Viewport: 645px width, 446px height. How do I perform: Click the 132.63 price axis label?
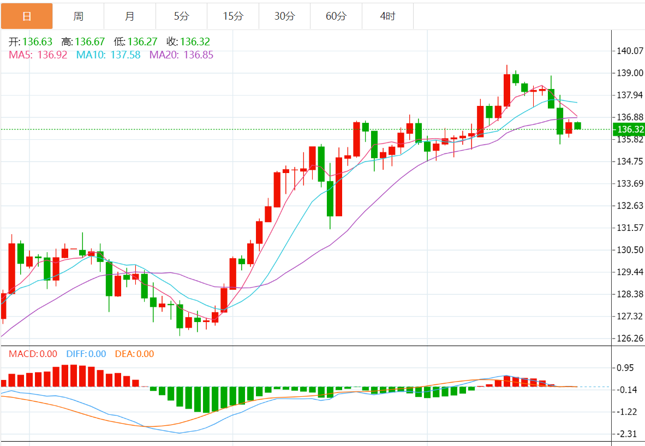point(630,206)
